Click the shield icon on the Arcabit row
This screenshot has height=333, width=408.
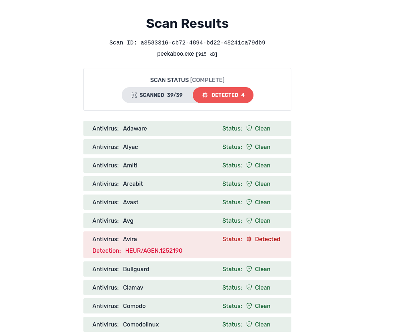[x=249, y=184]
